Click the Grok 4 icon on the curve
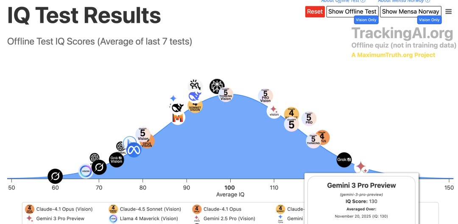 click(344, 160)
